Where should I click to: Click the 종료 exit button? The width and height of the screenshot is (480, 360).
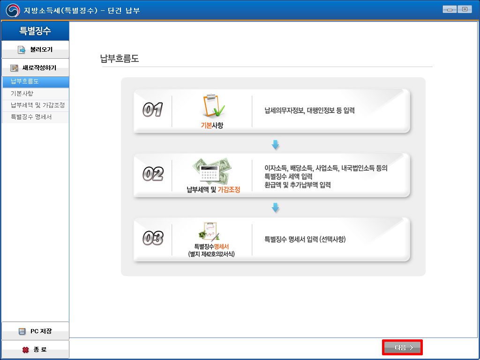coord(35,349)
